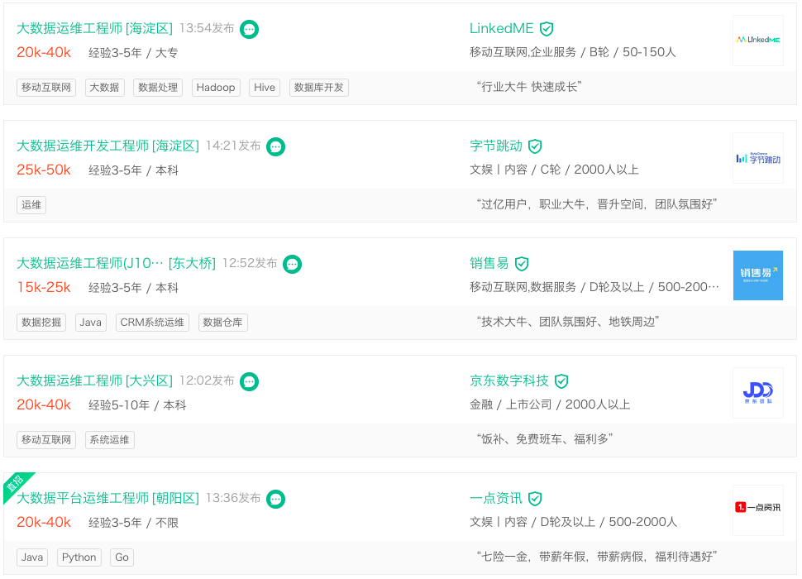Open 销售易 company logo thumbnail
This screenshot has width=802, height=579.
pyautogui.click(x=757, y=275)
